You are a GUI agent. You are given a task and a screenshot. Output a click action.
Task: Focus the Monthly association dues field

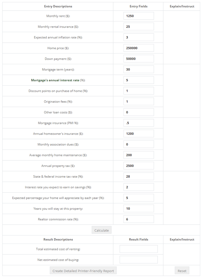(138, 144)
